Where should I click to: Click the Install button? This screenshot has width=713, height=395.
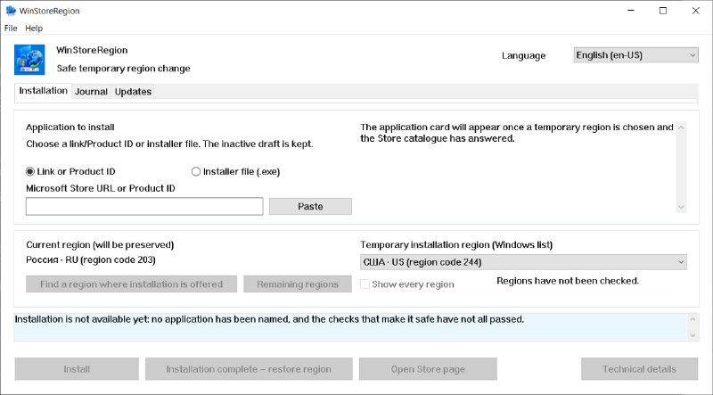(77, 369)
